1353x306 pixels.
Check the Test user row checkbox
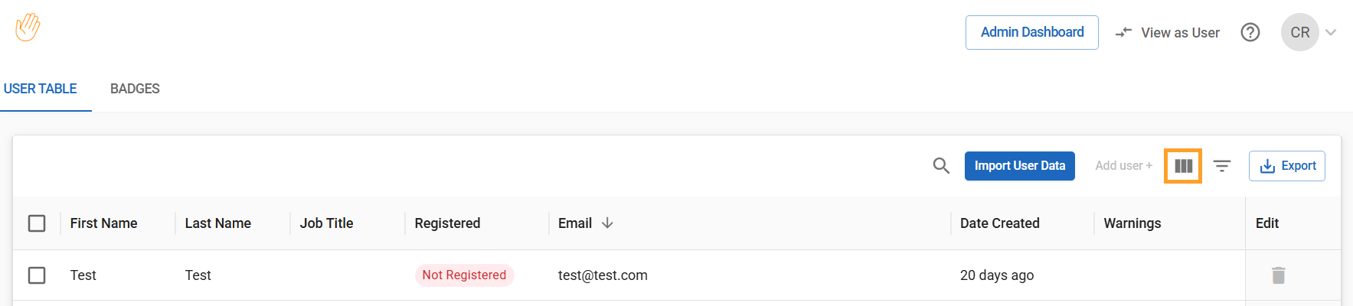[37, 275]
